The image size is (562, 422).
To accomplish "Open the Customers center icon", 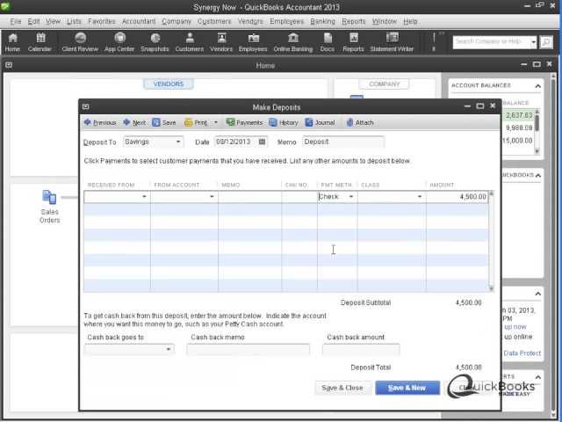I will point(190,42).
